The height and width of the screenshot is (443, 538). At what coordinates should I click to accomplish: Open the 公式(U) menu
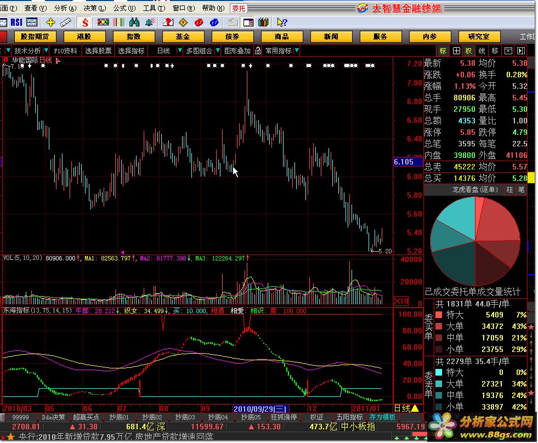[x=124, y=8]
